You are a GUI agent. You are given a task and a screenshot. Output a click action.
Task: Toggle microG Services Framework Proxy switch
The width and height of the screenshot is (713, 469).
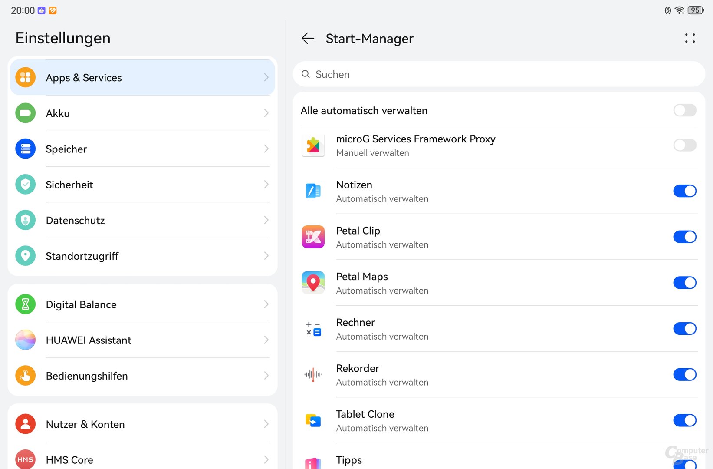click(685, 145)
